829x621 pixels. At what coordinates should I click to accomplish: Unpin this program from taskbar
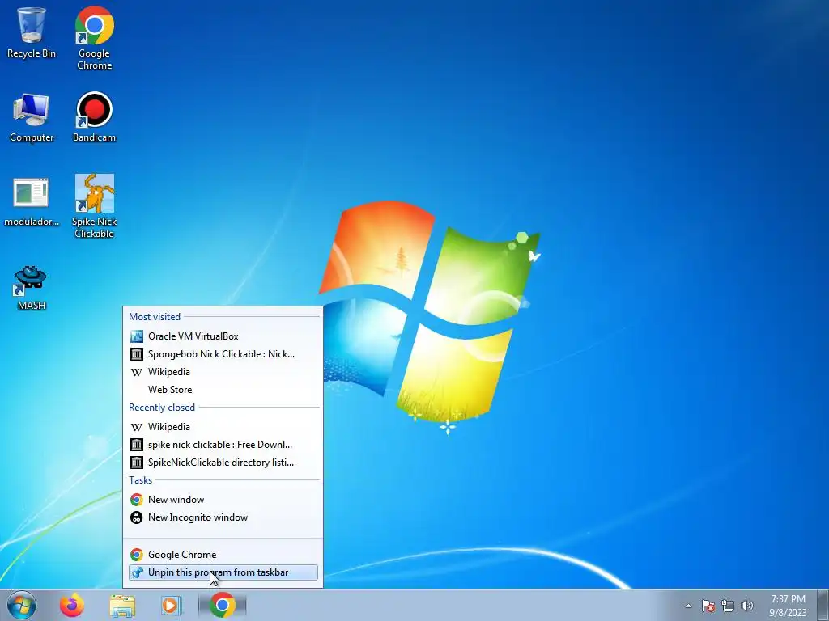[x=223, y=572]
